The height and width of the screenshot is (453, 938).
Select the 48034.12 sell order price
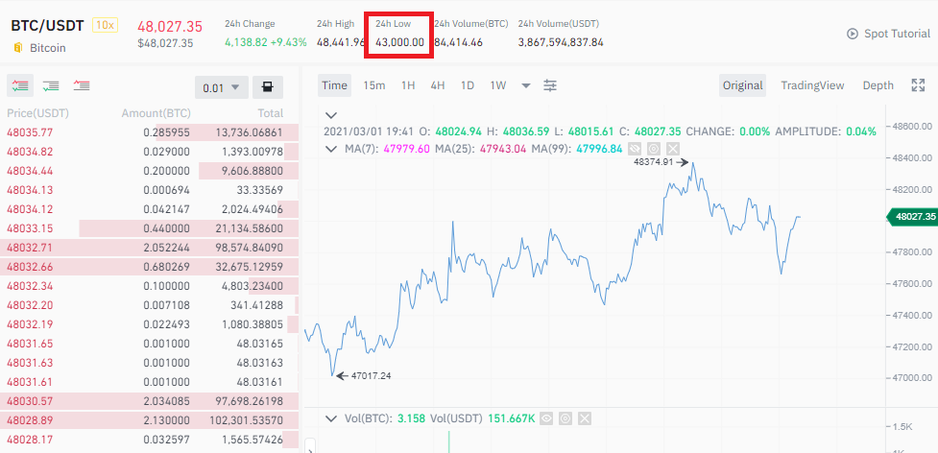point(30,209)
